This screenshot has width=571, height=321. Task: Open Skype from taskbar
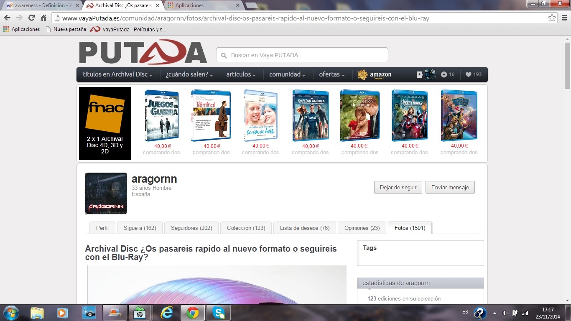click(x=218, y=313)
